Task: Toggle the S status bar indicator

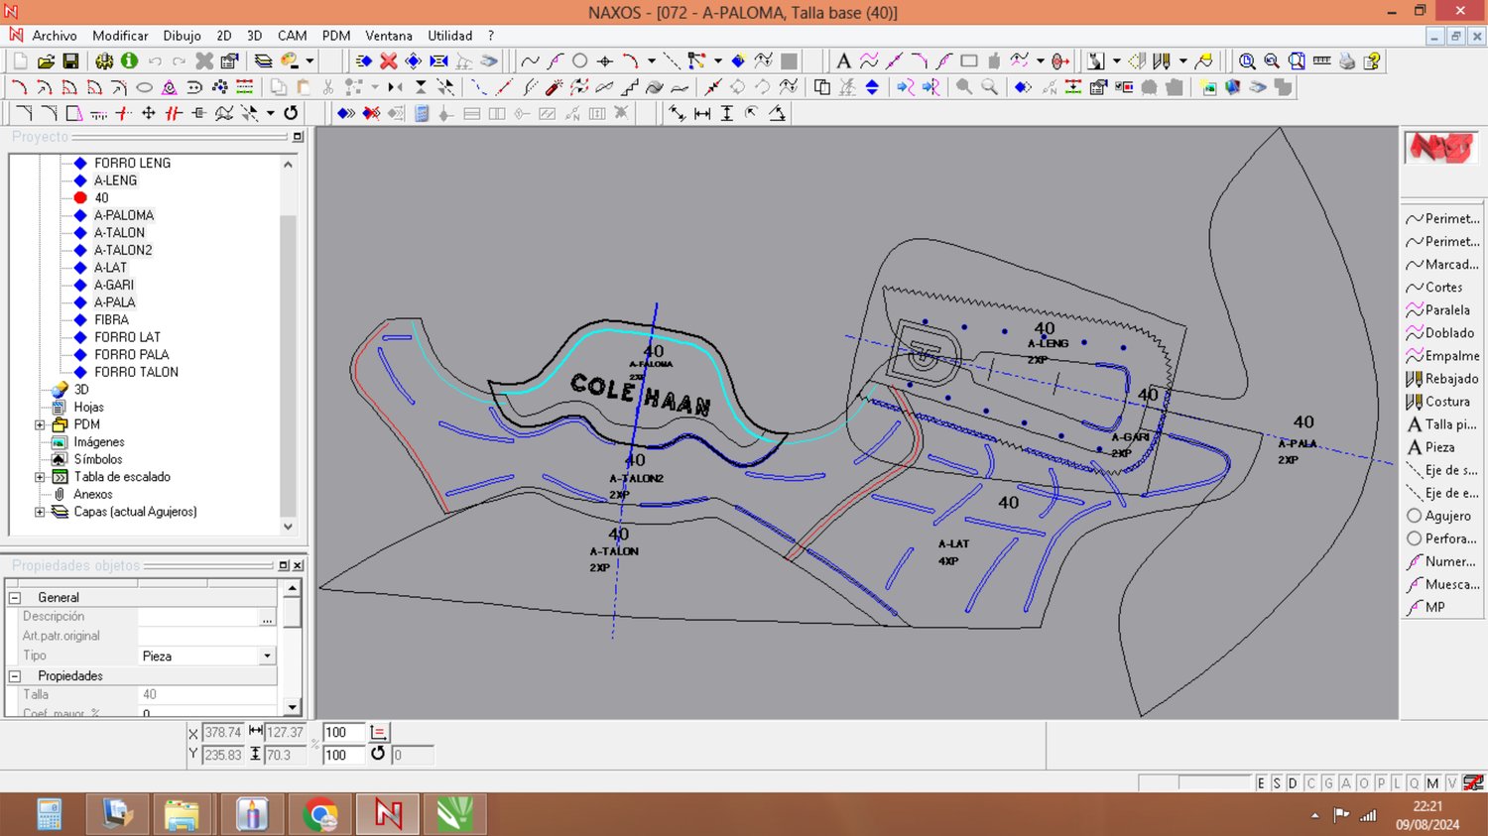Action: coord(1277,783)
